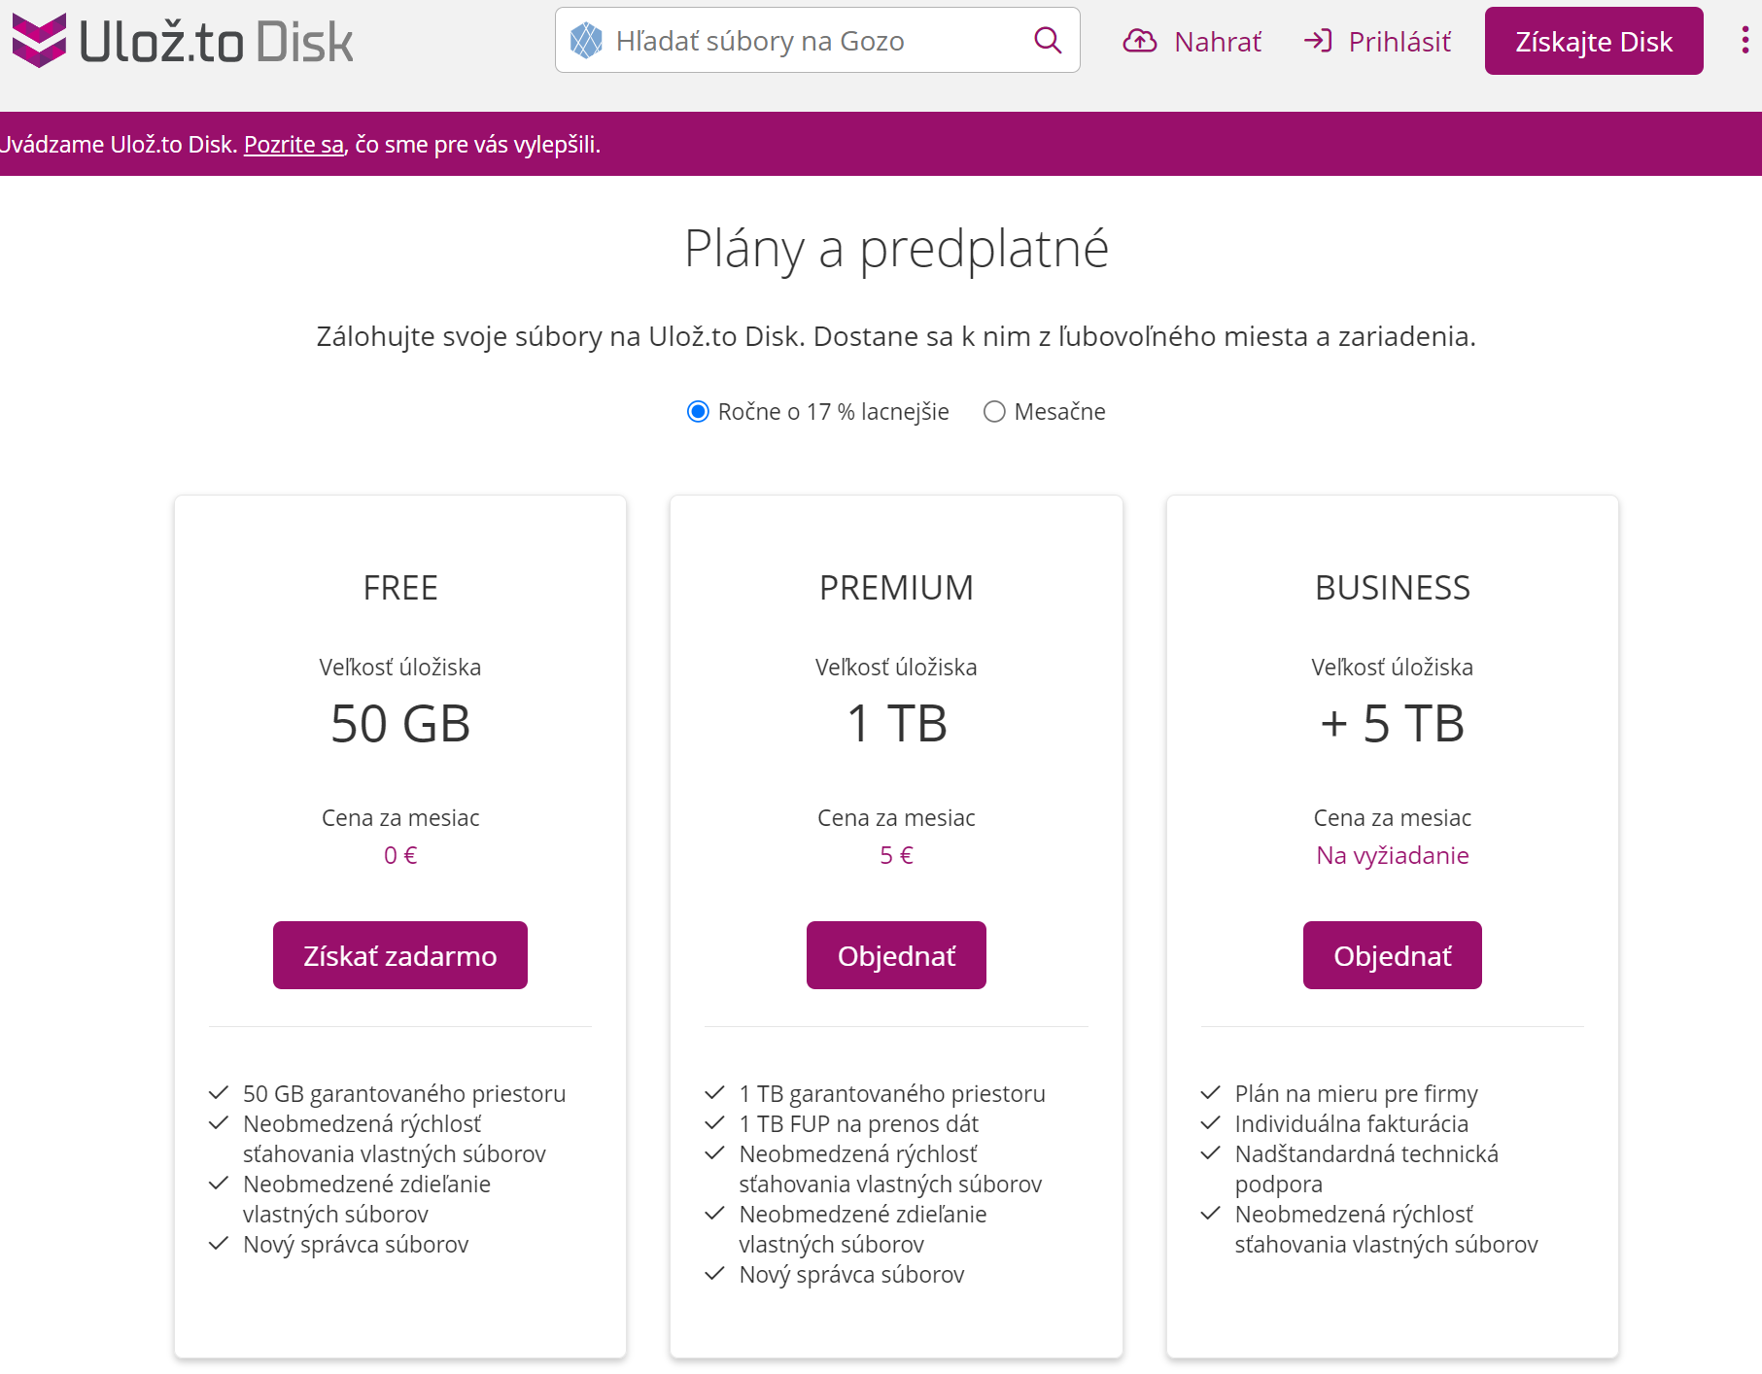
Task: Click the Na vyžiadanie price text
Action: tap(1392, 855)
